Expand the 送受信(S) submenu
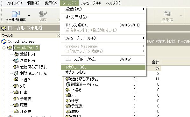Screen dimensions: 190x117 pyautogui.click(x=103, y=9)
